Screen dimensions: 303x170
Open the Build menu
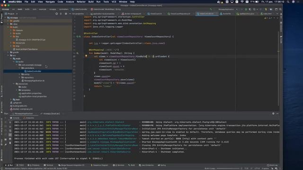[x=91, y=2]
